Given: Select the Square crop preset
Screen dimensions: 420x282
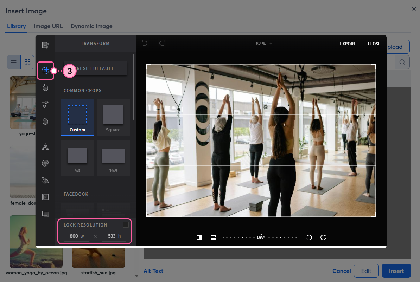Looking at the screenshot, I should click(x=113, y=117).
